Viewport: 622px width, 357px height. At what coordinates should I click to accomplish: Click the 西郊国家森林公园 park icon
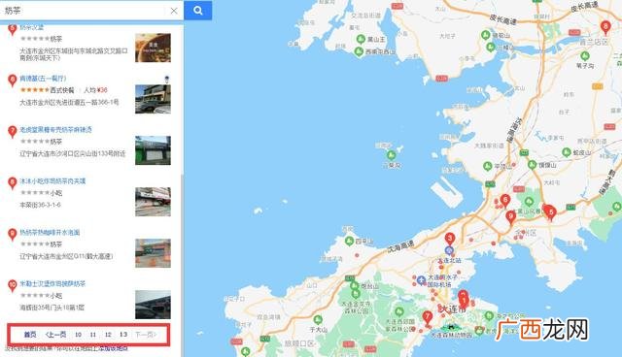(399, 311)
